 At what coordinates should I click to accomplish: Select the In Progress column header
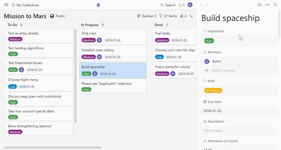click(x=90, y=25)
